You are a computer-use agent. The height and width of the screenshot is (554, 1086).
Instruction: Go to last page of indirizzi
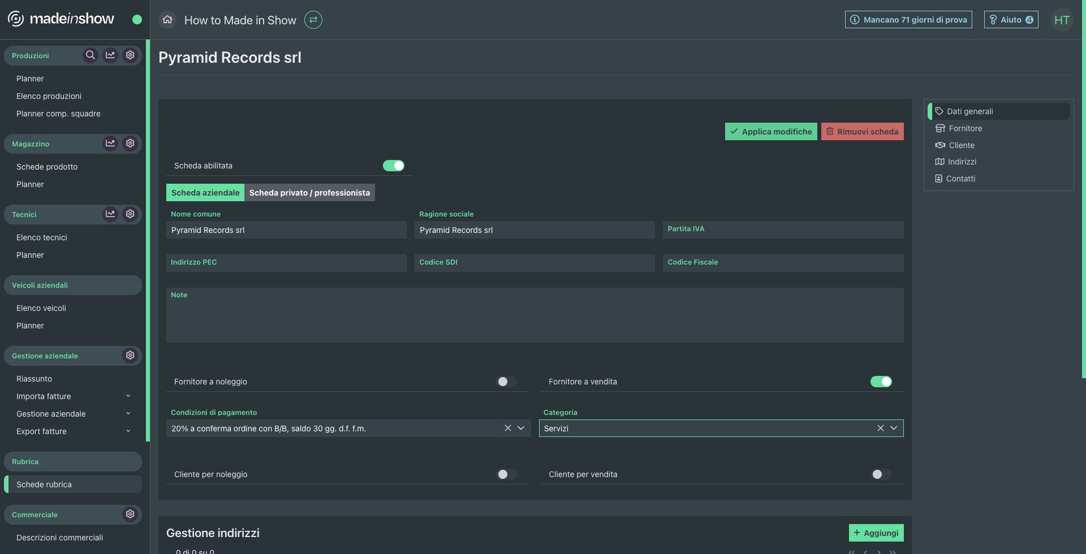(x=893, y=552)
